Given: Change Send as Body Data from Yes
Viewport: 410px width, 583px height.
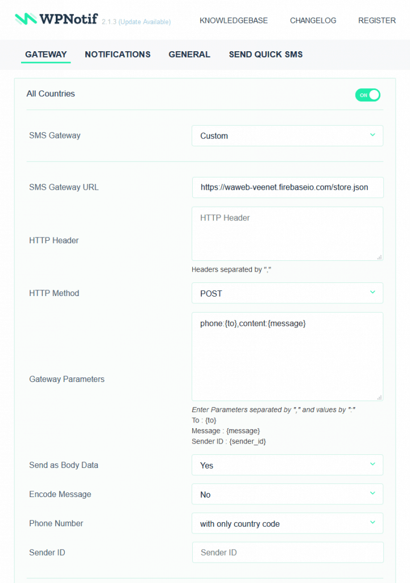Looking at the screenshot, I should click(x=287, y=465).
